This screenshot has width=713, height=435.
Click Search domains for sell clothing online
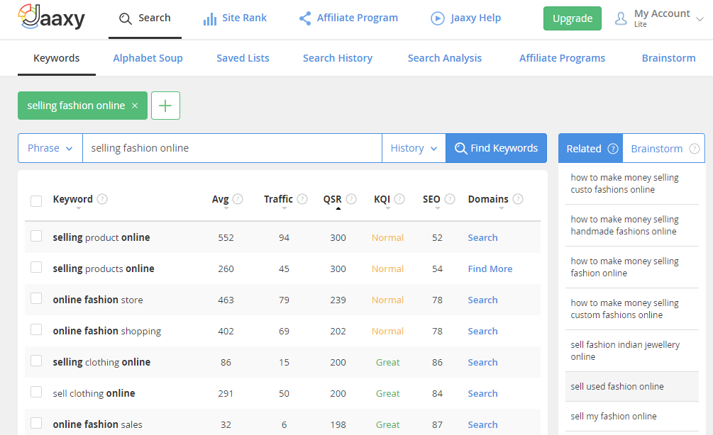(483, 393)
